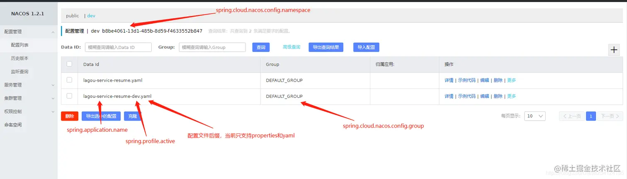This screenshot has height=179, width=627.
Task: Open 详情 for lagou-service-resume-dev.yaml
Action: (449, 96)
